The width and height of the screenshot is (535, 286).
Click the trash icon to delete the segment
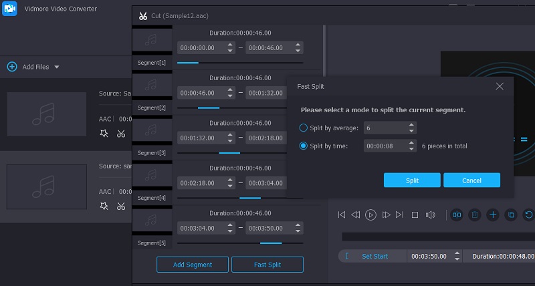click(x=474, y=214)
